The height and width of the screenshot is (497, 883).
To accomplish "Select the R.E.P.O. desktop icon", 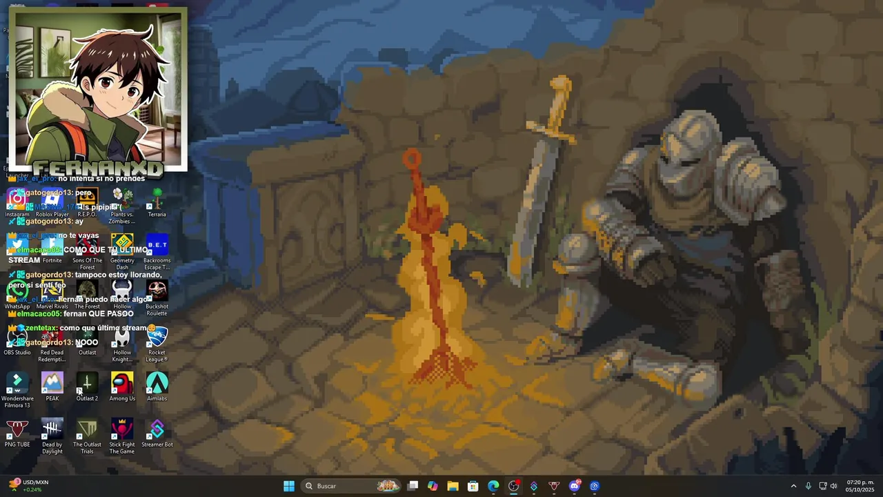I will click(x=87, y=203).
